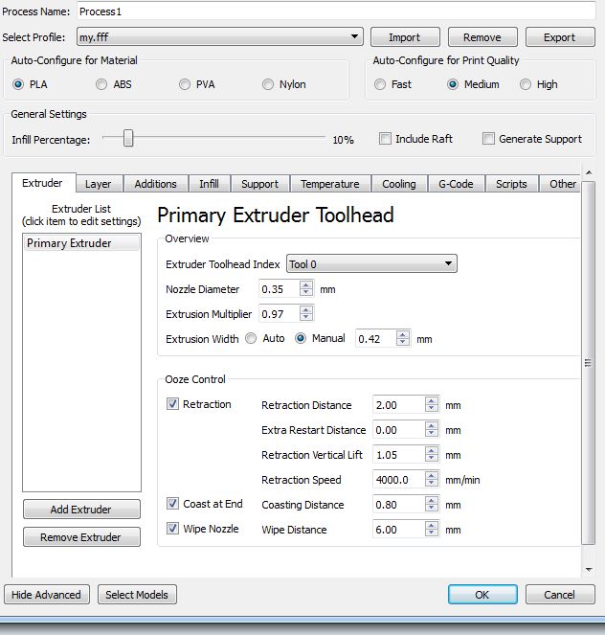This screenshot has height=635, width=605.
Task: Click the Process Name text field
Action: 336,11
